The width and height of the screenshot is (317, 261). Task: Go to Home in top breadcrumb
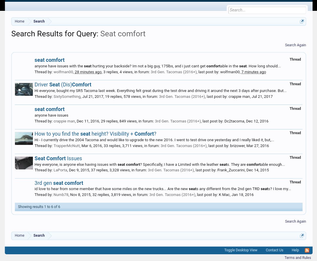(x=19, y=21)
